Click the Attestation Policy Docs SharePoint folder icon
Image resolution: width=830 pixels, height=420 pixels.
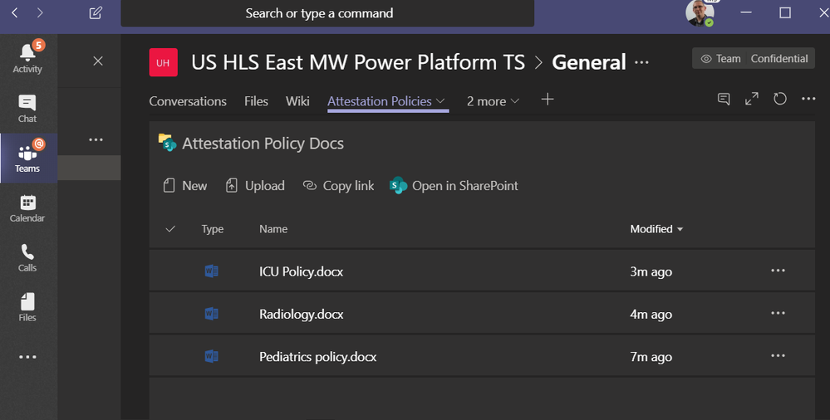(x=167, y=143)
